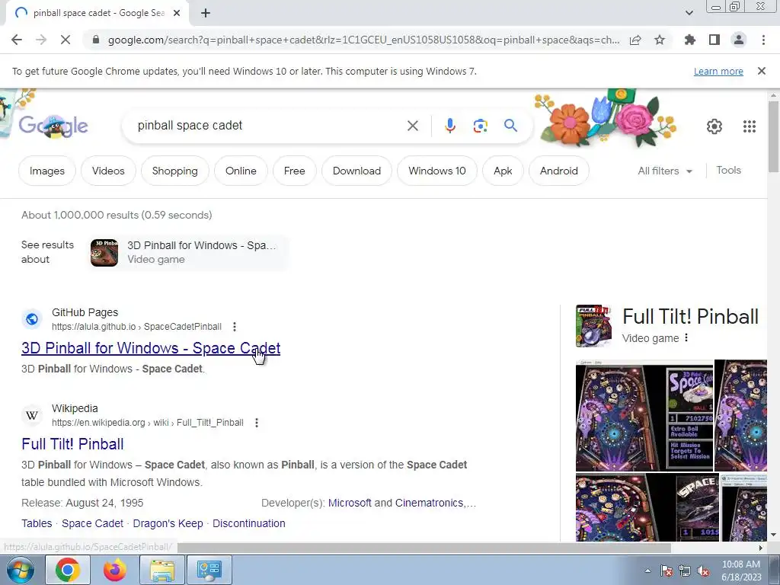The height and width of the screenshot is (585, 780).
Task: Click the site lock icon in address bar
Action: pos(96,40)
